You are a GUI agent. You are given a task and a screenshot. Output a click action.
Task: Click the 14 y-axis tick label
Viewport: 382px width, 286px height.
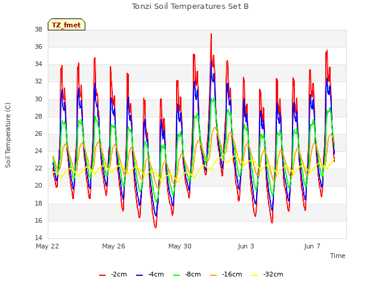pyautogui.click(x=38, y=238)
